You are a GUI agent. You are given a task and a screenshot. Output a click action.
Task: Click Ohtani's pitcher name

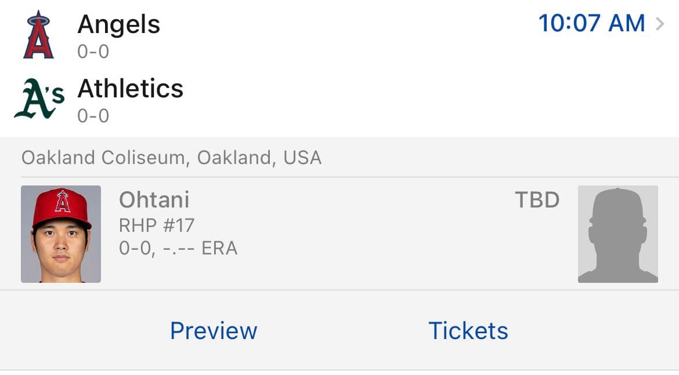154,199
